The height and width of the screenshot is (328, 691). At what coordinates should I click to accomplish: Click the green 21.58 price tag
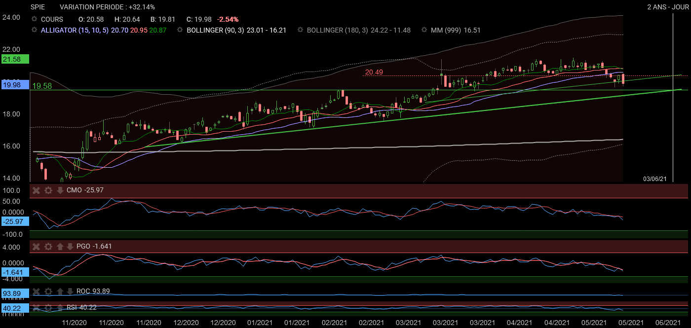(15, 59)
